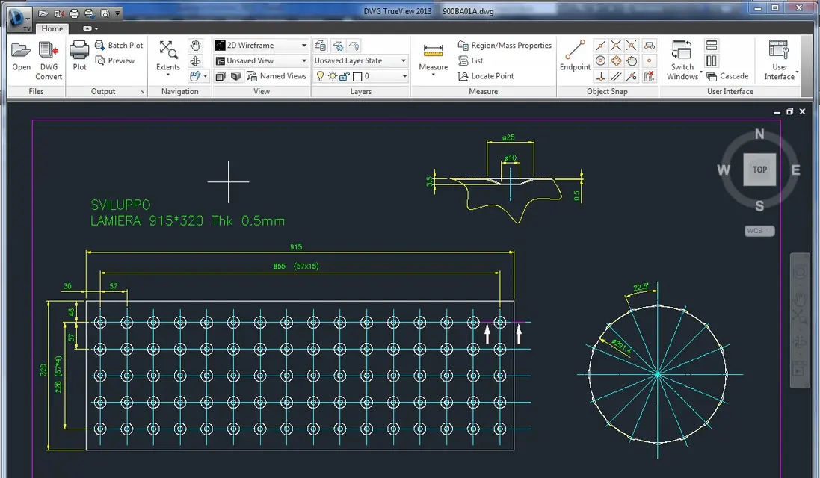Screen dimensions: 820x478
Task: Toggle the layer freeze sun icon
Action: pyautogui.click(x=333, y=76)
